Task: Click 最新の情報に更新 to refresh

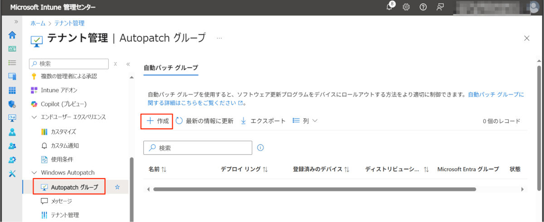Action: pyautogui.click(x=204, y=121)
